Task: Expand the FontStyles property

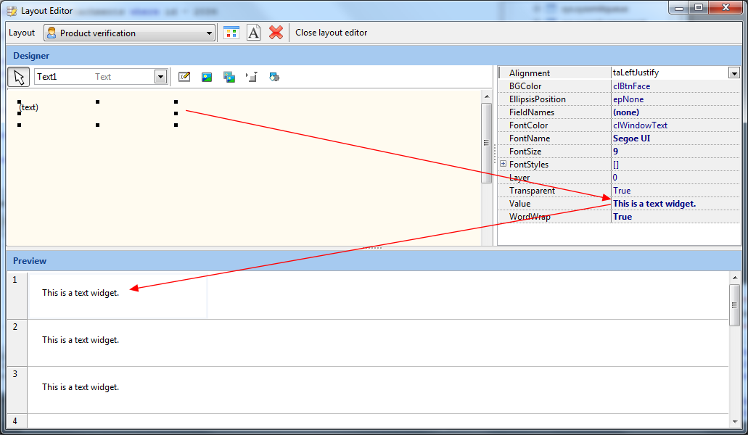Action: click(504, 165)
